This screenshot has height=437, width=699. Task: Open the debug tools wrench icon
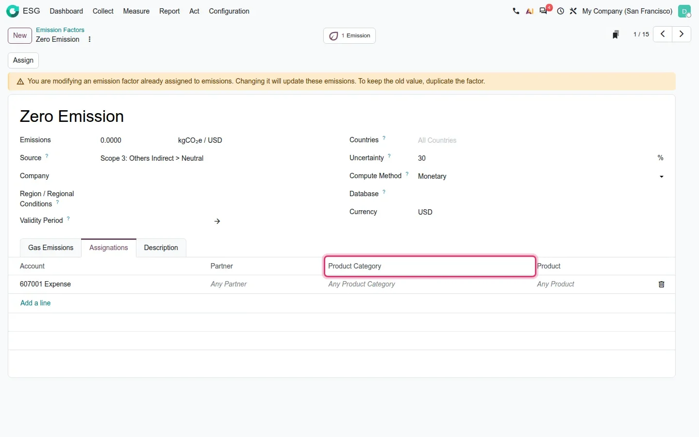coord(573,11)
